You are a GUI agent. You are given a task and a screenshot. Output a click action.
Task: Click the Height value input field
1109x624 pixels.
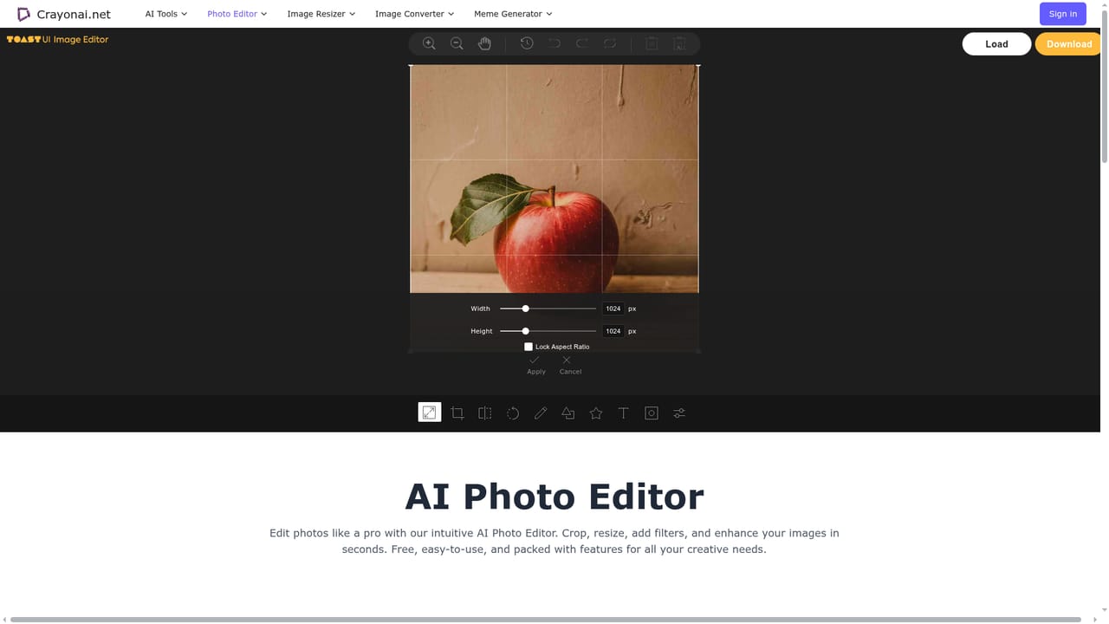tap(613, 331)
